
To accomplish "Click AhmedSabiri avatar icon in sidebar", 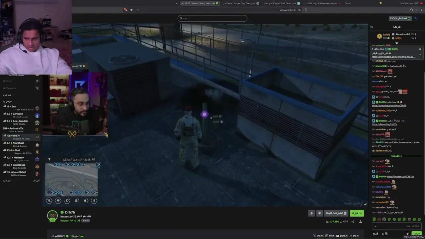I will tap(37, 174).
